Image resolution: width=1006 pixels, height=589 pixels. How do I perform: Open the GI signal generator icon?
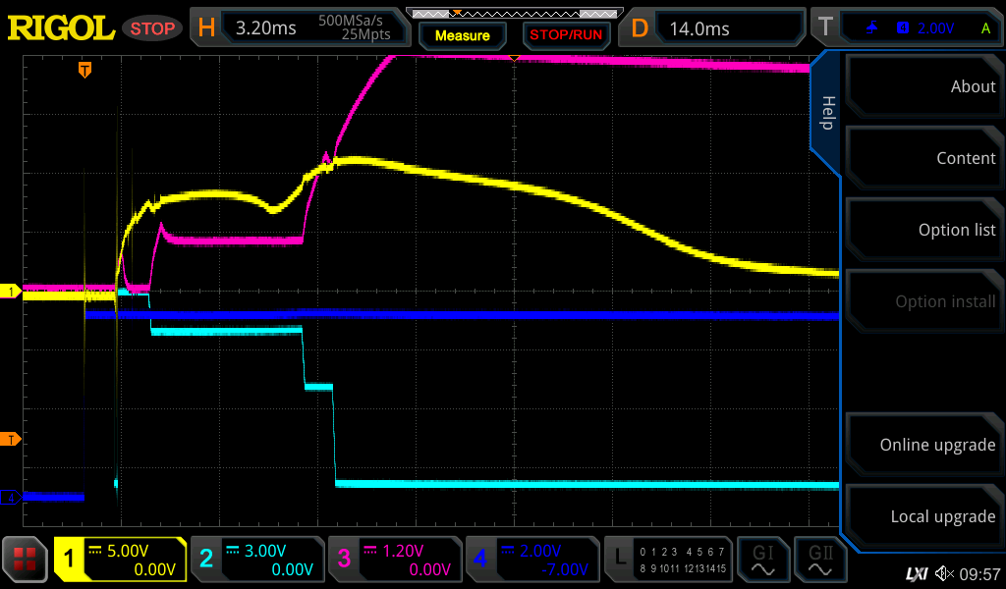(762, 560)
